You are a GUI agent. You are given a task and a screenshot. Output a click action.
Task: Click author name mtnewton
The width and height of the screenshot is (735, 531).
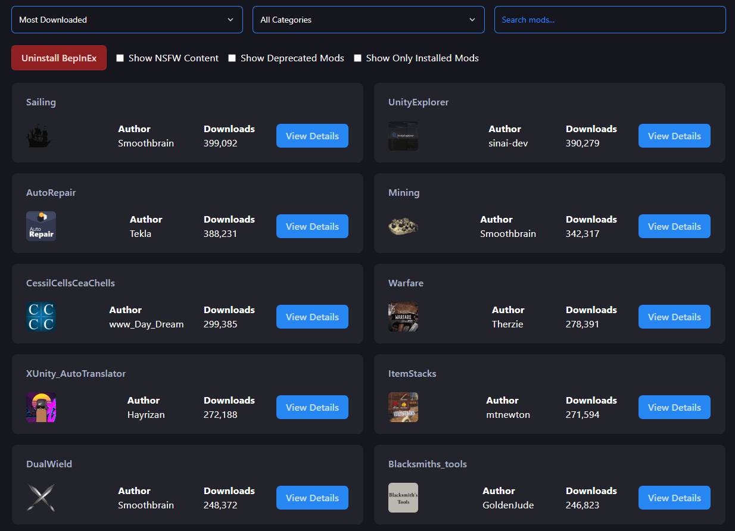(x=508, y=415)
